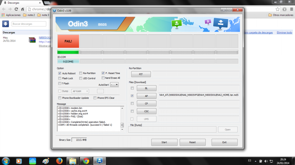Click the Buscar descargas search field

(29, 24)
